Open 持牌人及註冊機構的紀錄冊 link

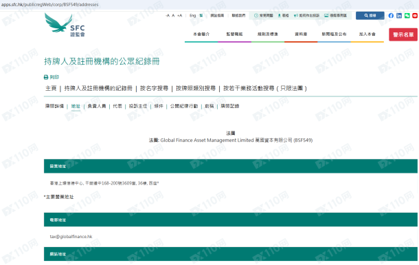(98, 88)
